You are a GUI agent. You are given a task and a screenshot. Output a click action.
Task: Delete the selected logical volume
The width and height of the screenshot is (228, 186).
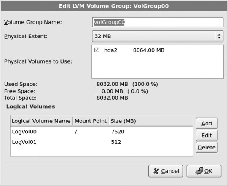207,148
